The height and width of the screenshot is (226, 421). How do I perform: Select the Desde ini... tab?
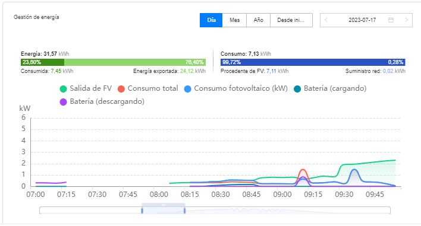(291, 20)
